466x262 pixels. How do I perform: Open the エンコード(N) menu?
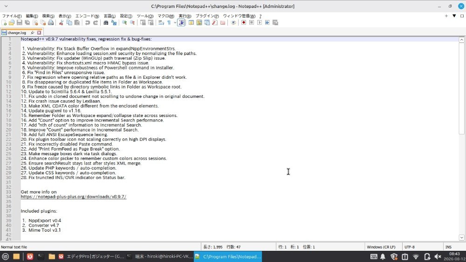[87, 16]
